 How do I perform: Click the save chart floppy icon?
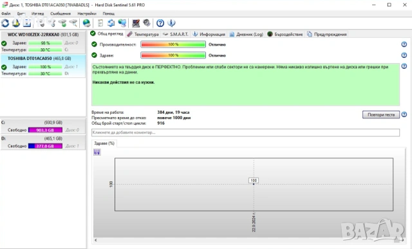[x=97, y=152]
